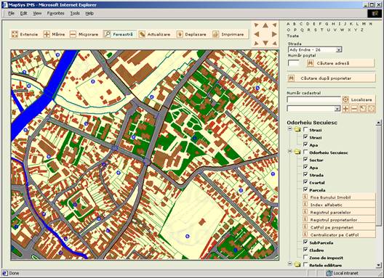The height and width of the screenshot is (278, 384).
Task: Open the CatFol pe proprietari report
Action: click(339, 227)
